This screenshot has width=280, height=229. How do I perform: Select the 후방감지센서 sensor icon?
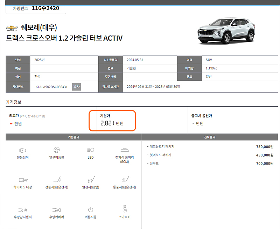point(23,210)
